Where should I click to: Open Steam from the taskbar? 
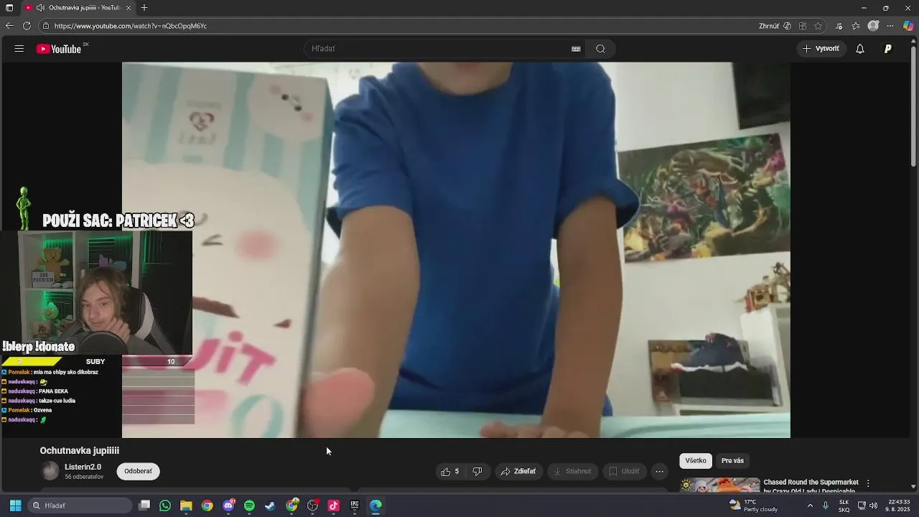pos(270,506)
